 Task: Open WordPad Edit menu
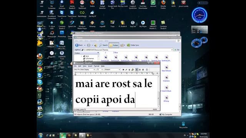click(80, 66)
